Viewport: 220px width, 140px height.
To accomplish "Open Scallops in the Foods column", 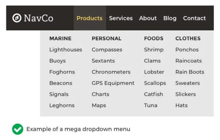I will coord(155,83).
